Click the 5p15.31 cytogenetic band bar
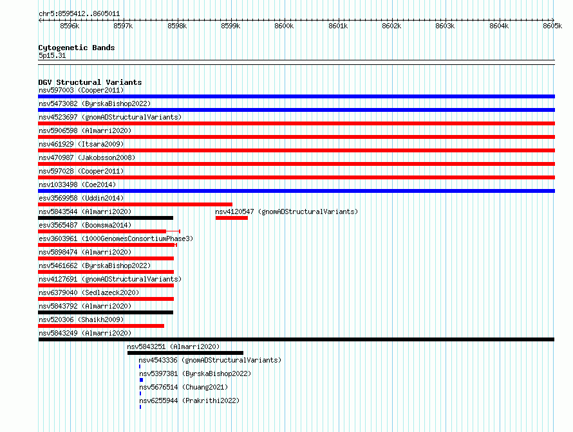Viewport: 573px width, 432px height. pyautogui.click(x=296, y=62)
